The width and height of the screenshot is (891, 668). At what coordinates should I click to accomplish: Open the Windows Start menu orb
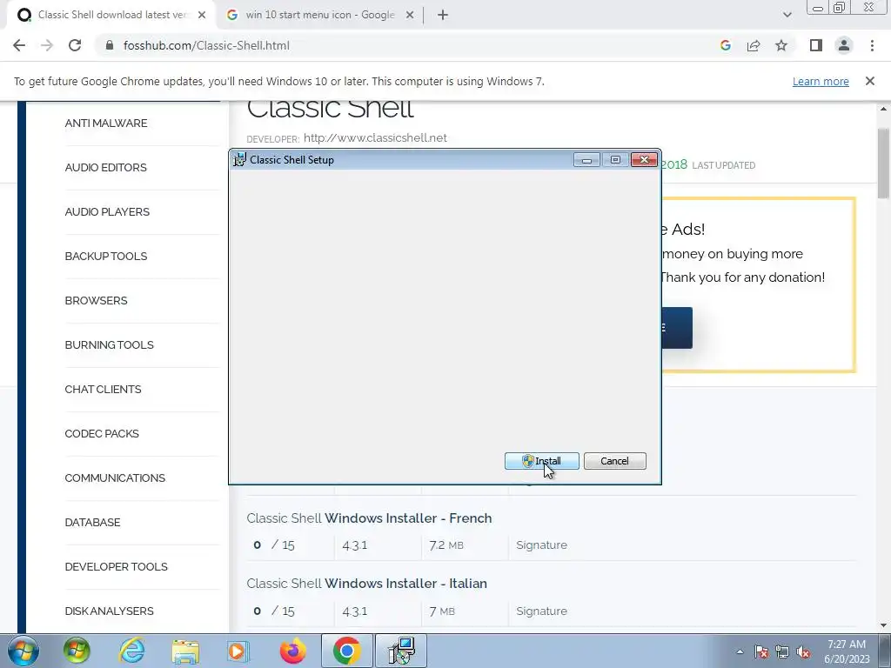tap(22, 651)
